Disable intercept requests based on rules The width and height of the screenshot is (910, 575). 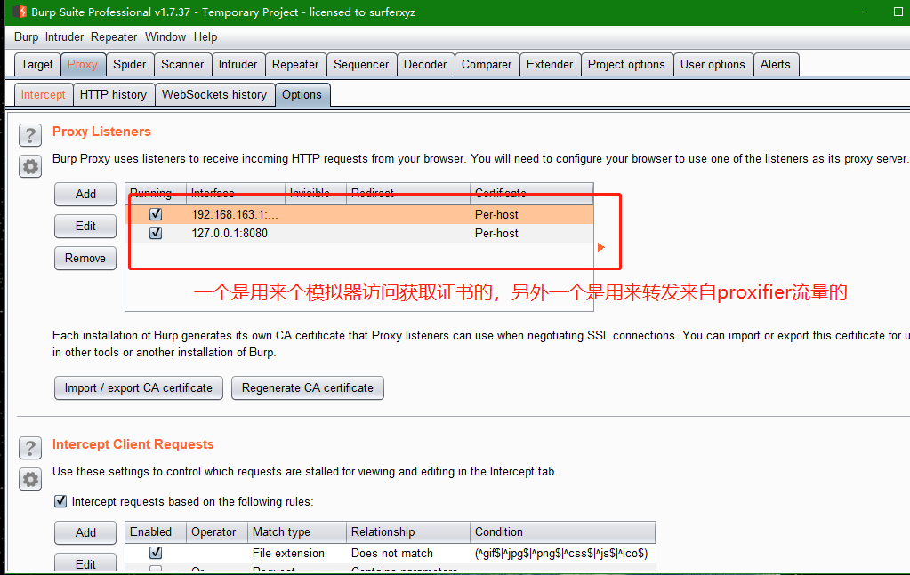click(60, 501)
